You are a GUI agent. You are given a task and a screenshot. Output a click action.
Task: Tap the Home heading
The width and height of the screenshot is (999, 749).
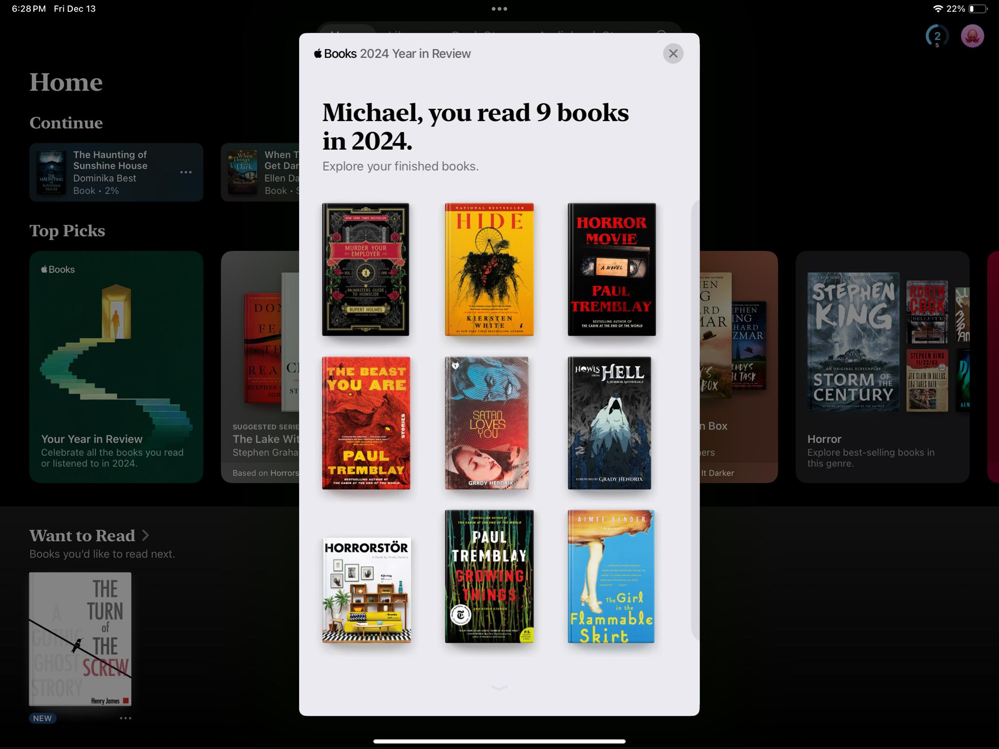pos(66,82)
